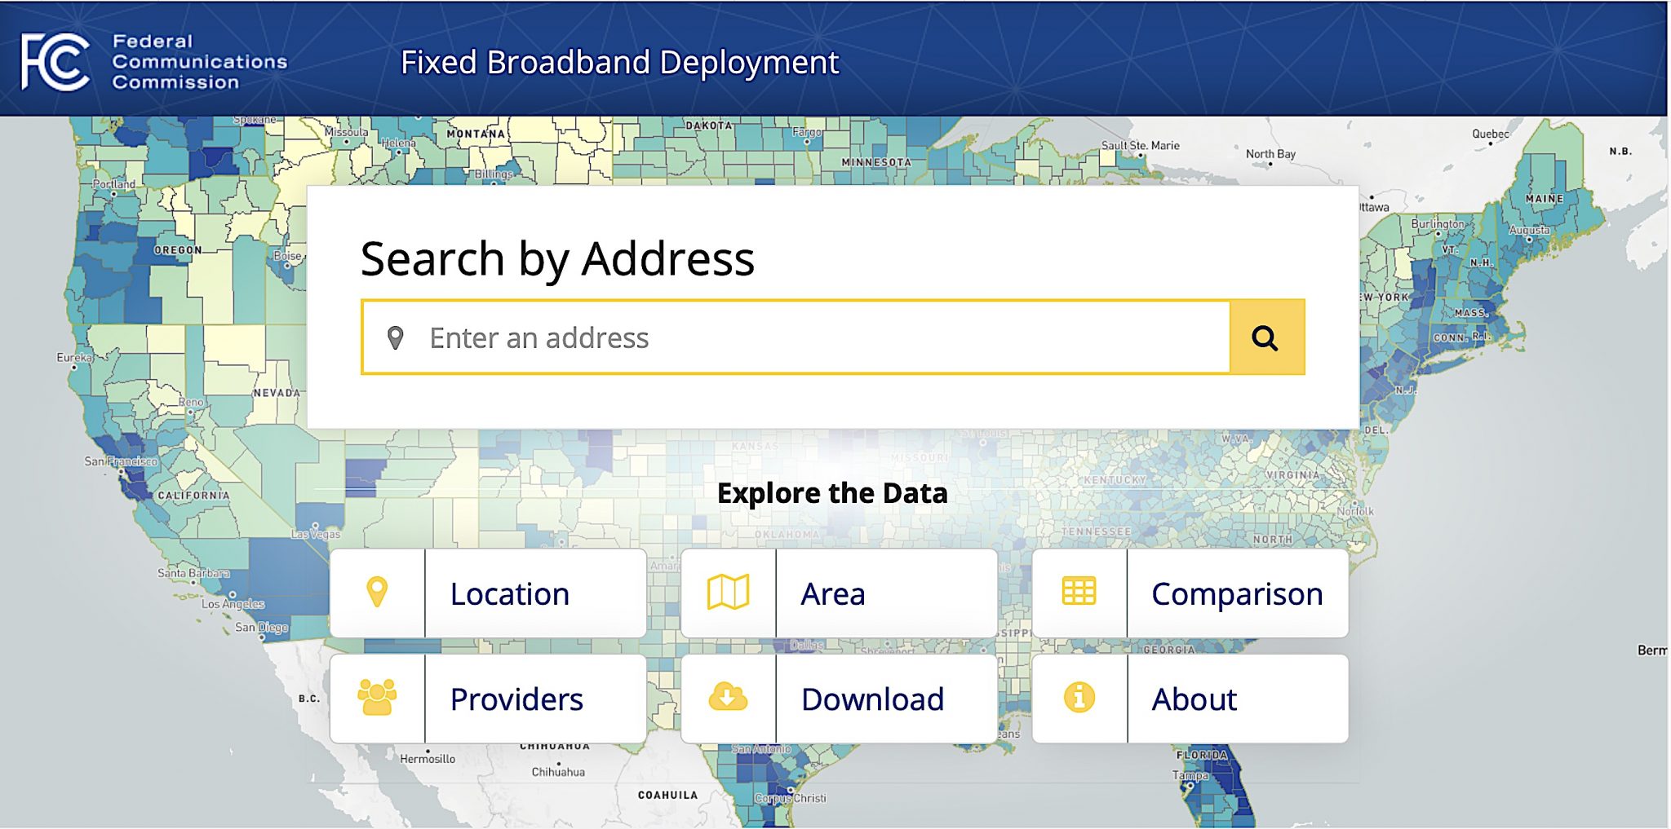The width and height of the screenshot is (1671, 829).
Task: Click California on the background map
Action: coord(193,496)
